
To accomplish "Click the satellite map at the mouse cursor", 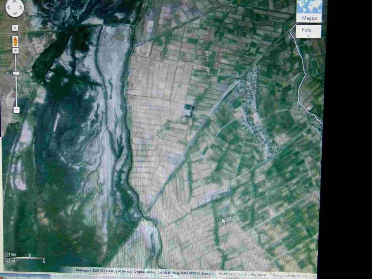I will point(224,221).
